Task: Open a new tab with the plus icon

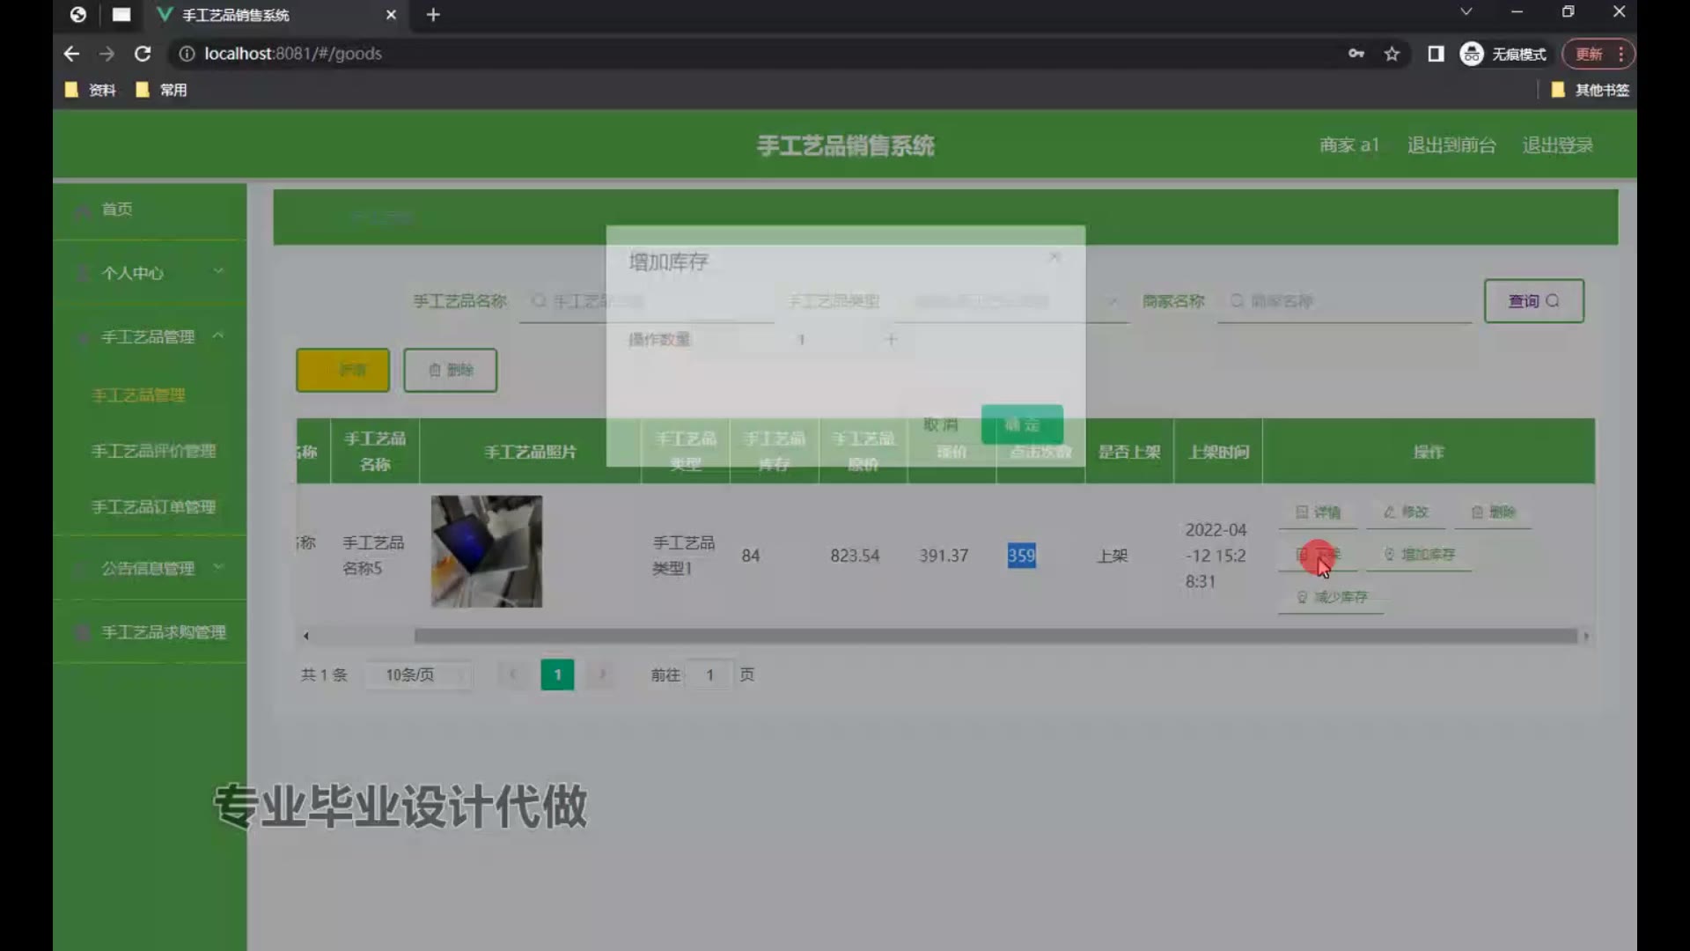Action: point(433,15)
